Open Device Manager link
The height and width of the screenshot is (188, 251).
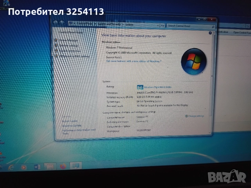pyautogui.click(x=68, y=40)
